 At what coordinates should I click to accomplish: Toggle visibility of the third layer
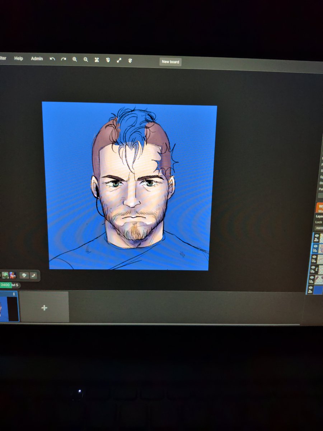point(314,257)
